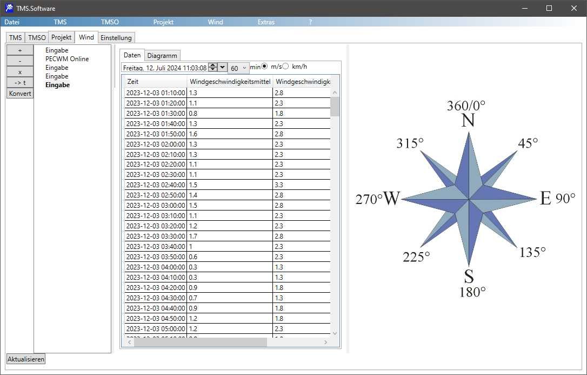Open the Datei menu
Screen dimensions: 587x375
(x=12, y=22)
